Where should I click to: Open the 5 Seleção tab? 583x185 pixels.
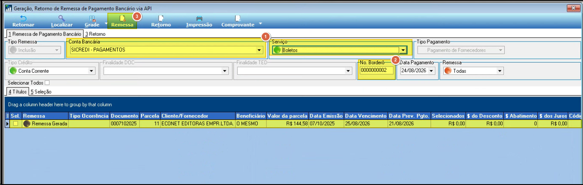(41, 92)
